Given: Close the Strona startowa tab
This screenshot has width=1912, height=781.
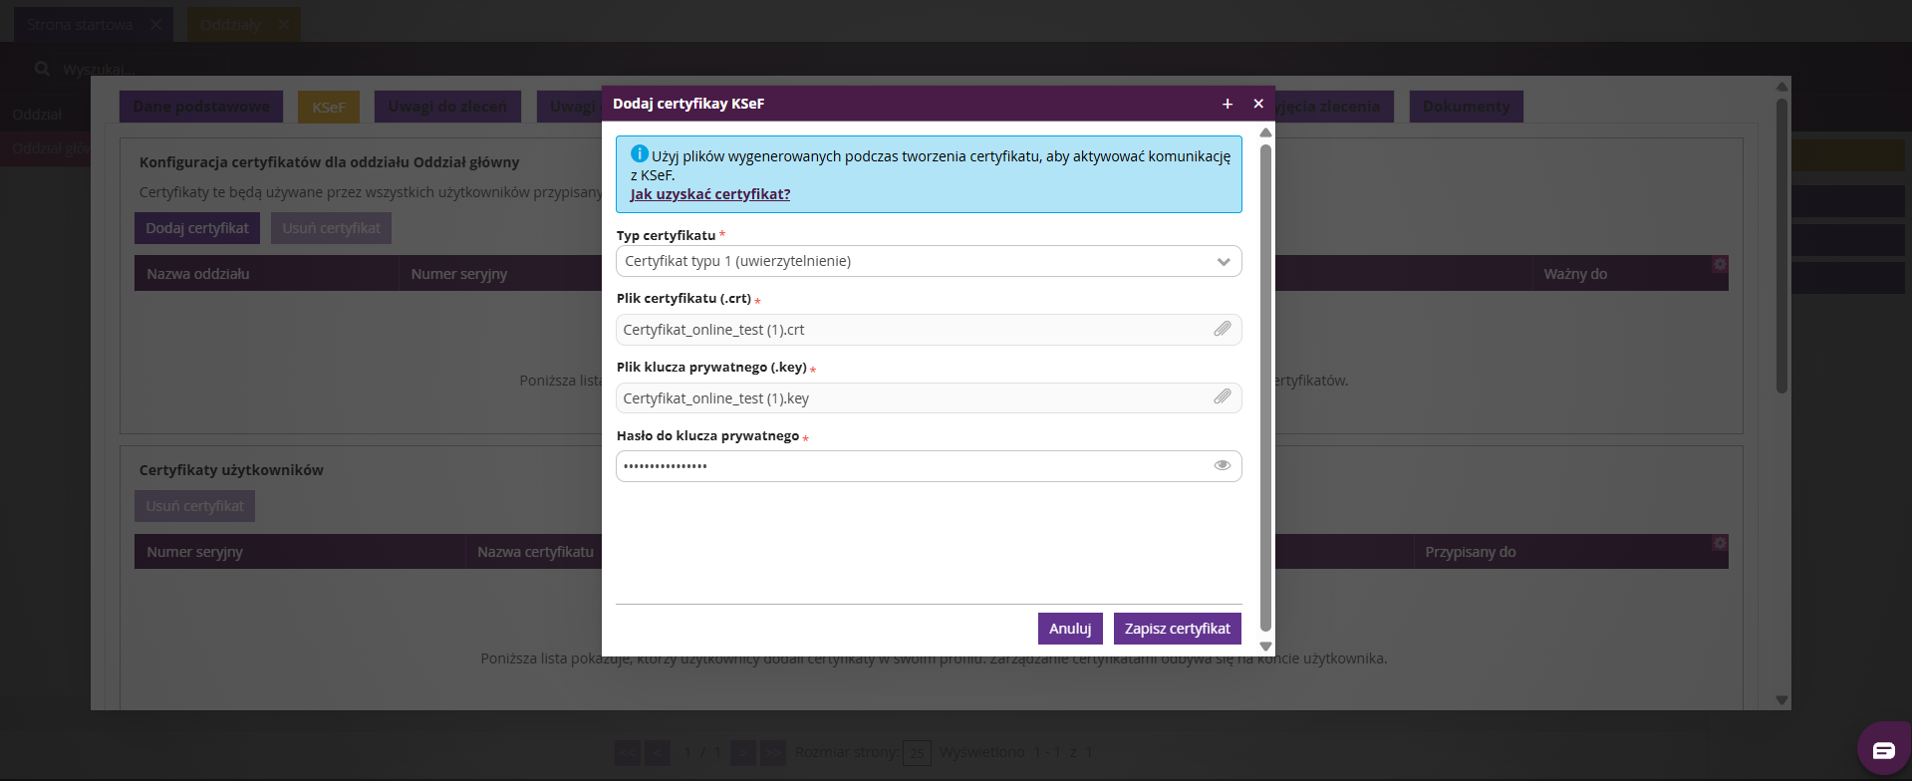Looking at the screenshot, I should [156, 25].
